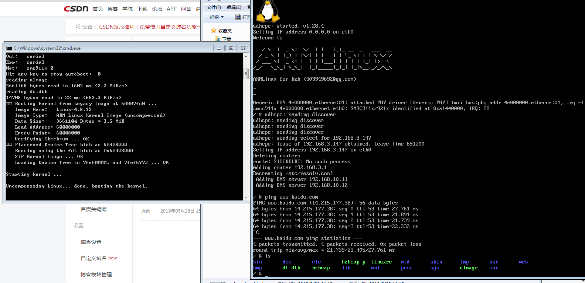Click the 'linuxrc' entry in ls output

(x=381, y=262)
